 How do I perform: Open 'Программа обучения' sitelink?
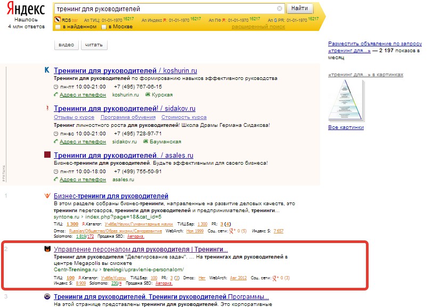128,117
